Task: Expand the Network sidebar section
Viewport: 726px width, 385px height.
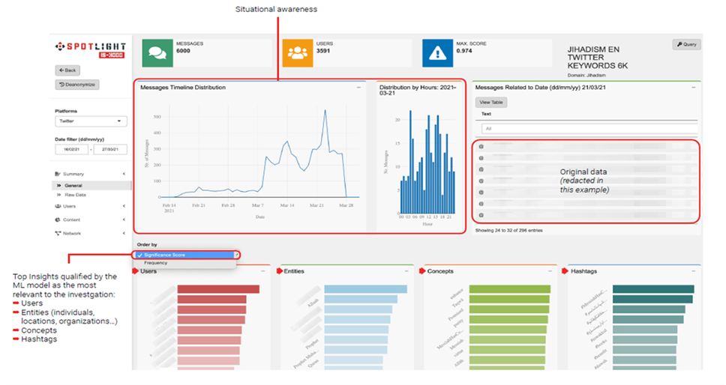Action: 90,234
